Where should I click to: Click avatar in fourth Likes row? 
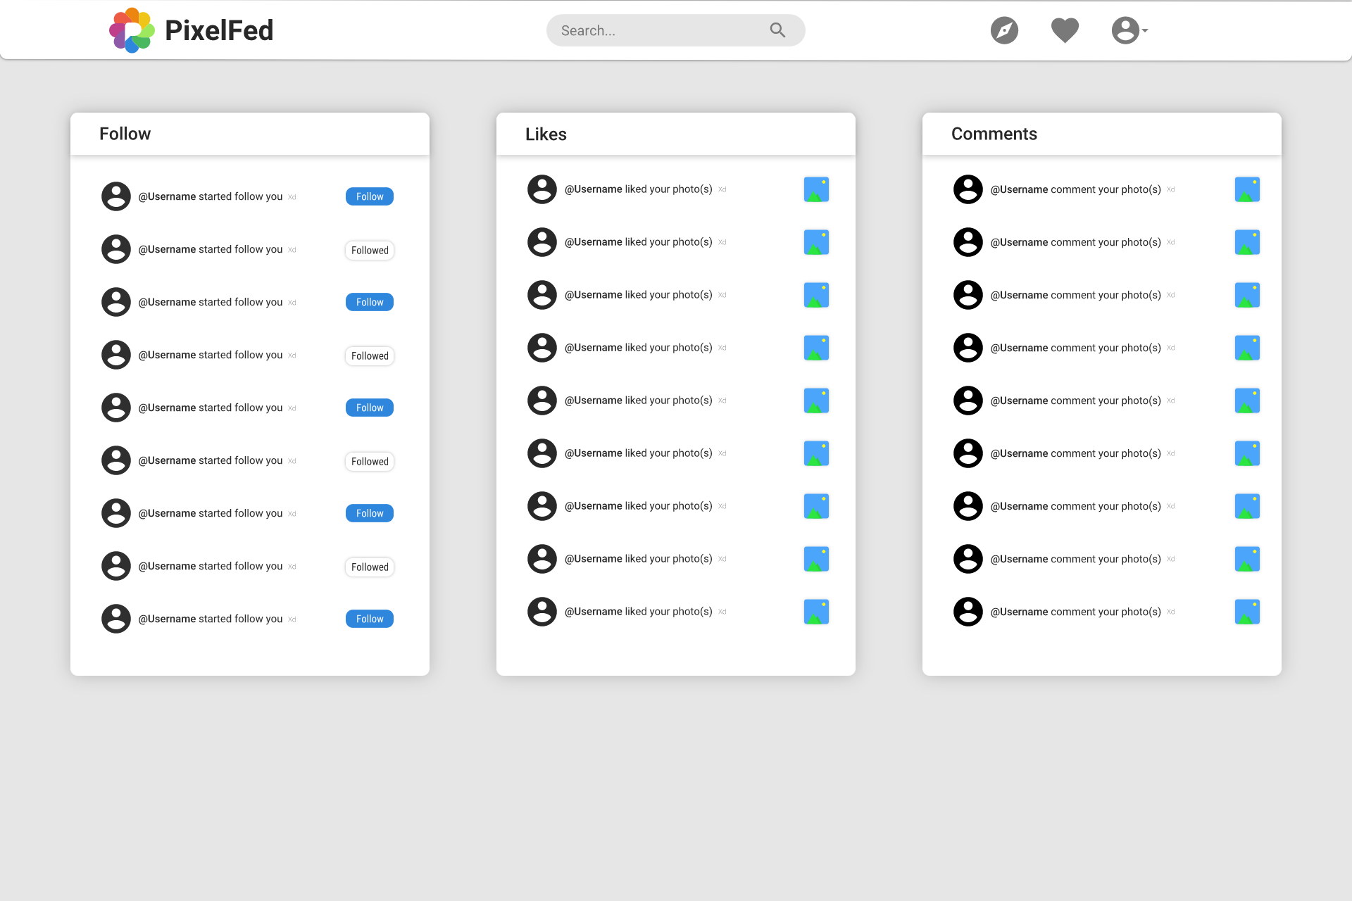point(542,348)
